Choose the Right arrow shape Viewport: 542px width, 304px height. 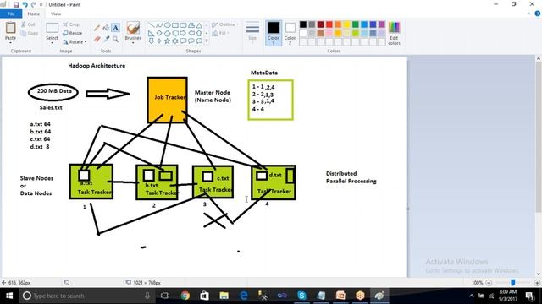click(183, 34)
